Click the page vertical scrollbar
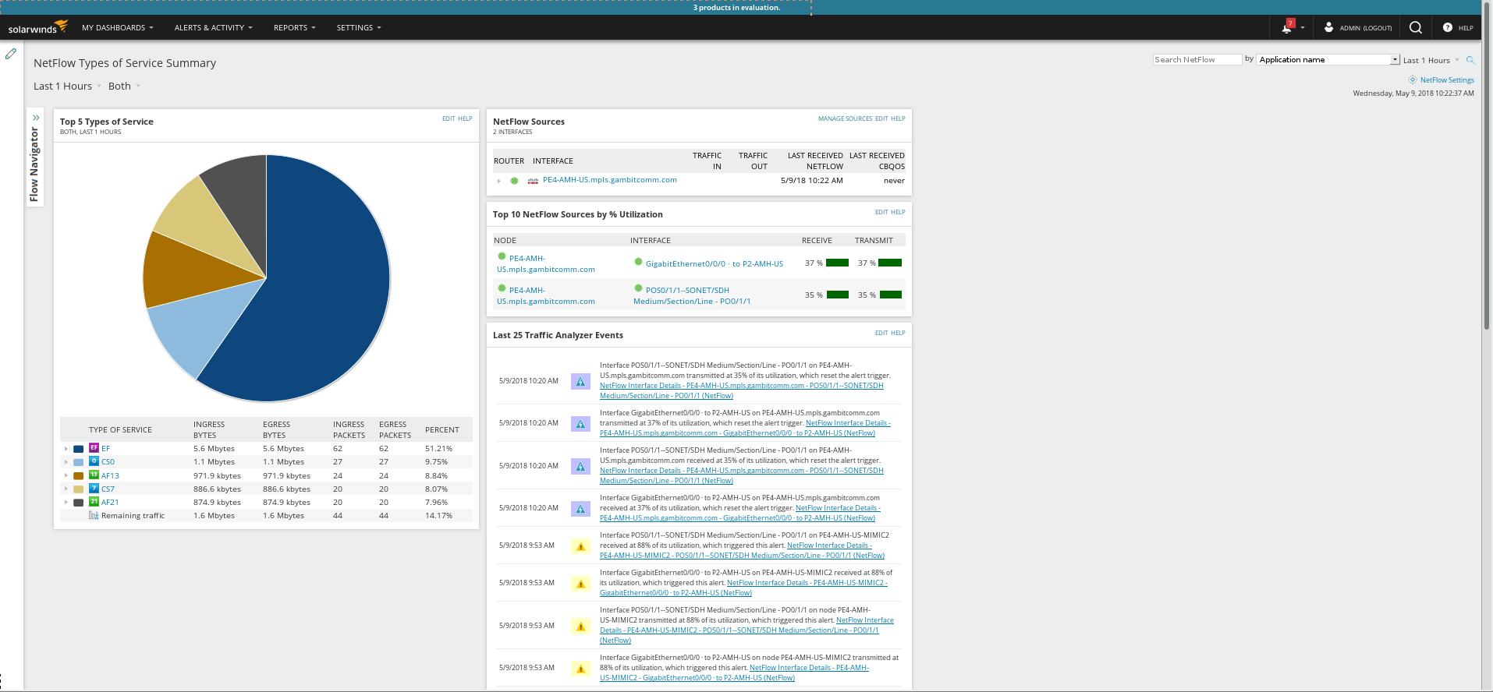The height and width of the screenshot is (692, 1493). pos(1487,165)
